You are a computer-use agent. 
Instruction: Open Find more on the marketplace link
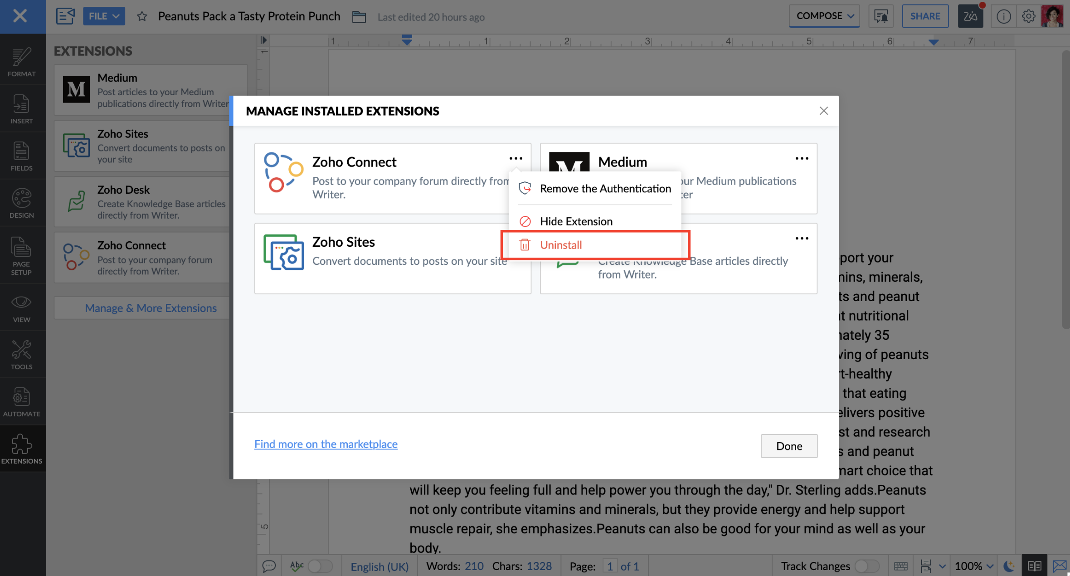click(x=326, y=444)
